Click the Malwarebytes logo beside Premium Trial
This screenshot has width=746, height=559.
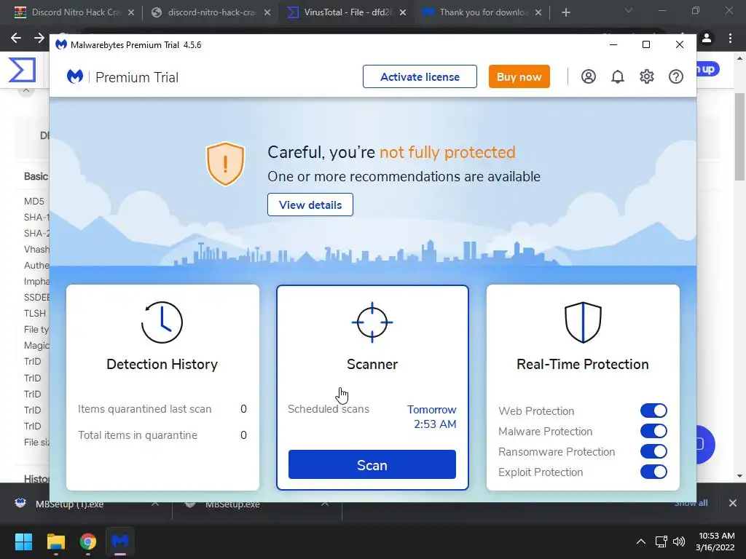(75, 76)
